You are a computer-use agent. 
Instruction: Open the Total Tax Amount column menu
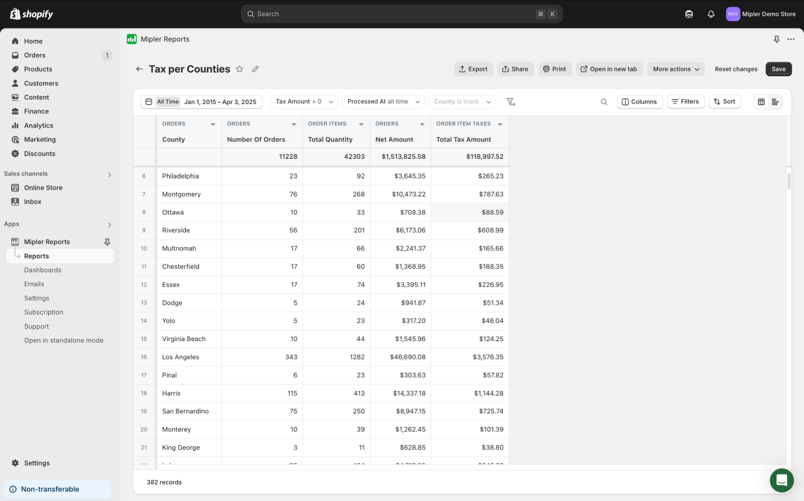[500, 124]
